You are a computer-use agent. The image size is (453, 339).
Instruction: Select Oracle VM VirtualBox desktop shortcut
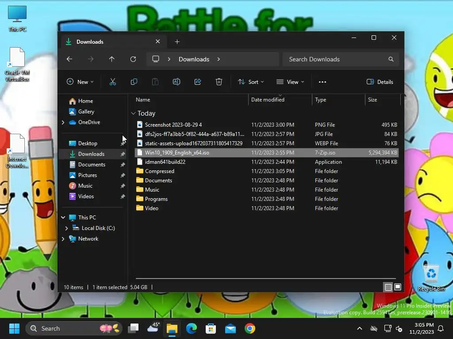click(17, 64)
